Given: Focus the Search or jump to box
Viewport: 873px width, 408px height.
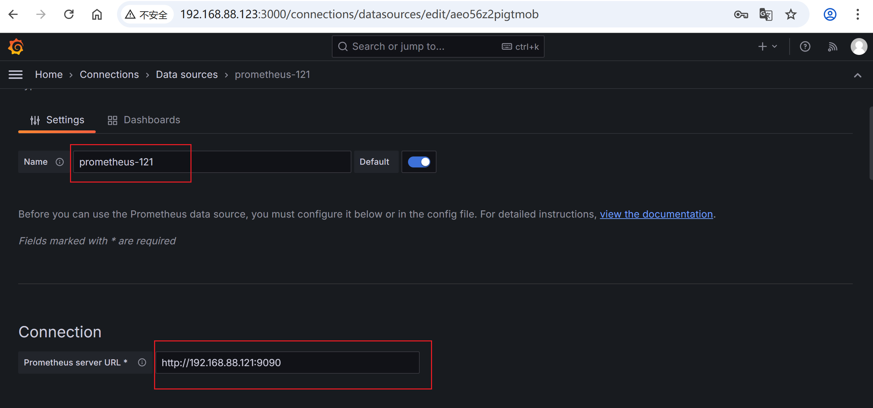Looking at the screenshot, I should point(438,46).
